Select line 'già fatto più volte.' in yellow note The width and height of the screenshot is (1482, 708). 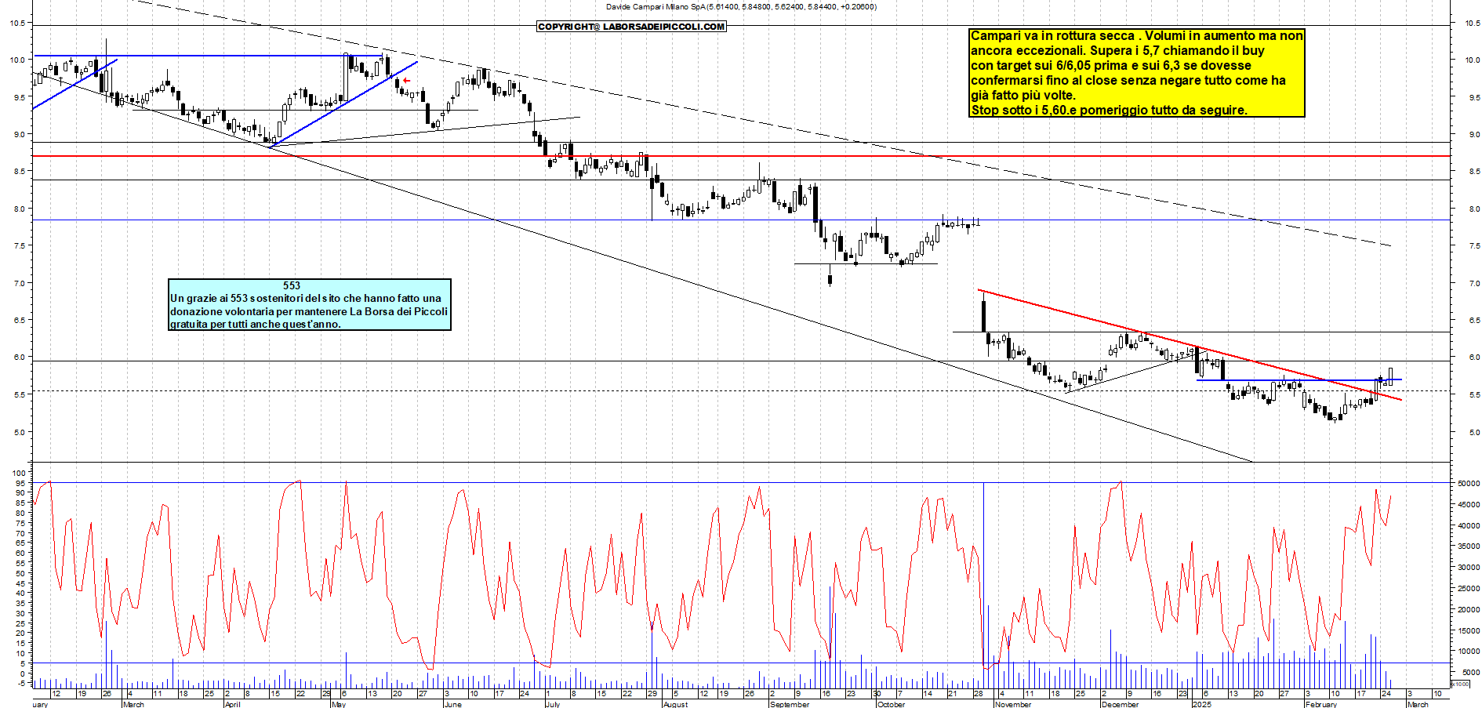[x=1023, y=95]
